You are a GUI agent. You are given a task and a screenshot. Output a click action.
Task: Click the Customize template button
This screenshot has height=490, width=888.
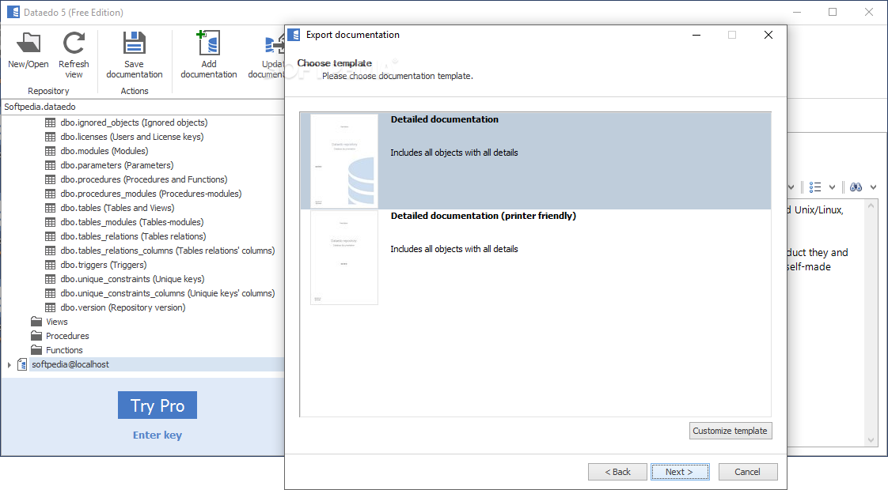coord(731,431)
